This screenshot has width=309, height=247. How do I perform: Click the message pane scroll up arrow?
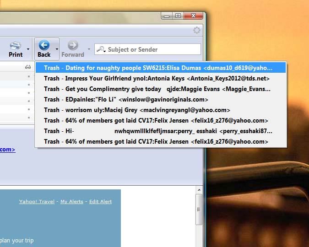coord(199,190)
